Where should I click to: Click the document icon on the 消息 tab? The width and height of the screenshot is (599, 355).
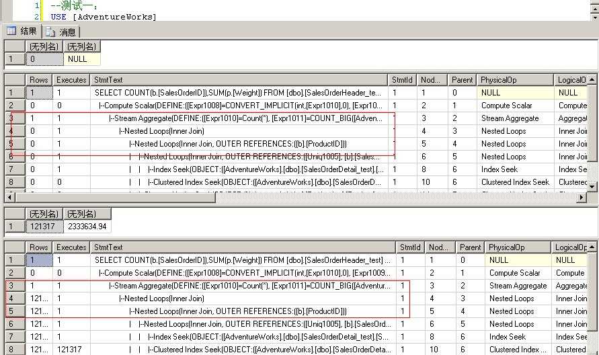click(x=50, y=32)
